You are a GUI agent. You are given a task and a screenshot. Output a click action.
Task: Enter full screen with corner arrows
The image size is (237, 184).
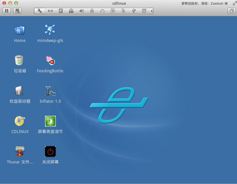coord(235,3)
